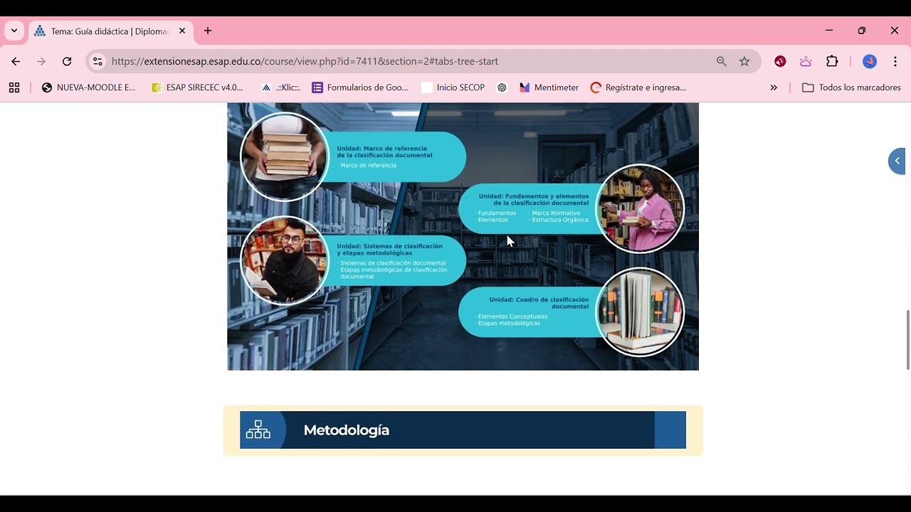Screen dimensions: 911x512
Task: Open Chrome three-dot menu
Action: [x=895, y=61]
